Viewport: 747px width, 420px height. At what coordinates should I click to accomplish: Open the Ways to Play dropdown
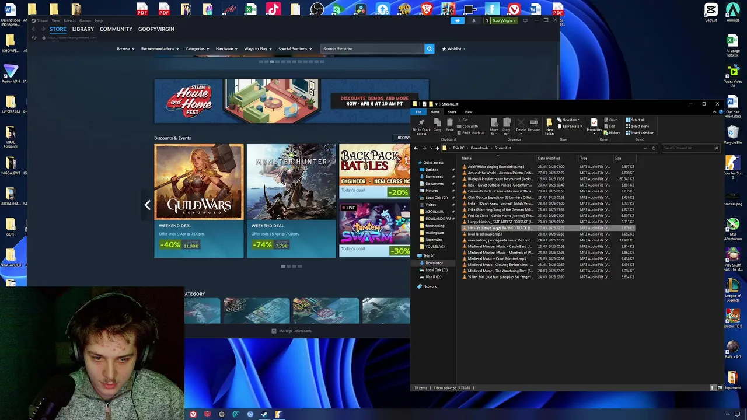(x=257, y=48)
